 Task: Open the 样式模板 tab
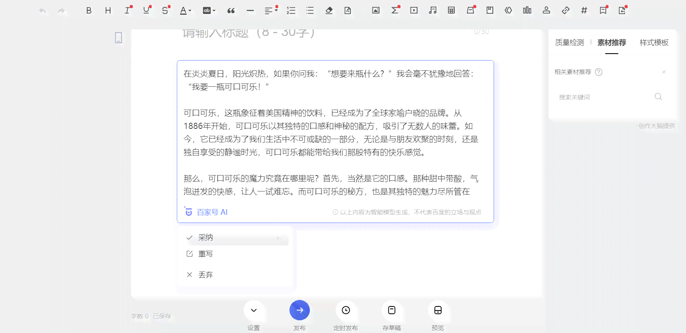[x=654, y=43]
